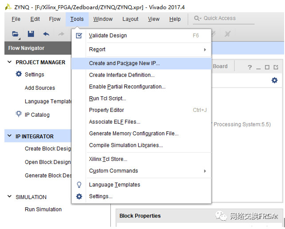
Task: Click the Block Properties panel header
Action: tap(199, 216)
